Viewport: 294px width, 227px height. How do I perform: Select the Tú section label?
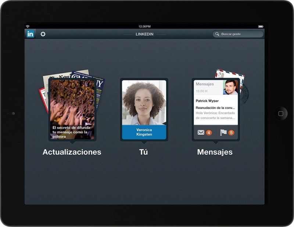click(144, 152)
